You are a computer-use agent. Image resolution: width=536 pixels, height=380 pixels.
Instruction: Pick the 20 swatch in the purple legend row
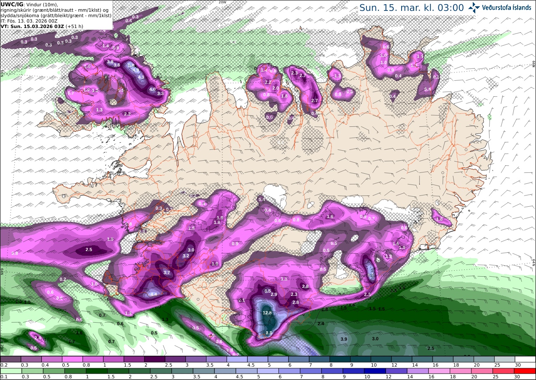[484, 359]
